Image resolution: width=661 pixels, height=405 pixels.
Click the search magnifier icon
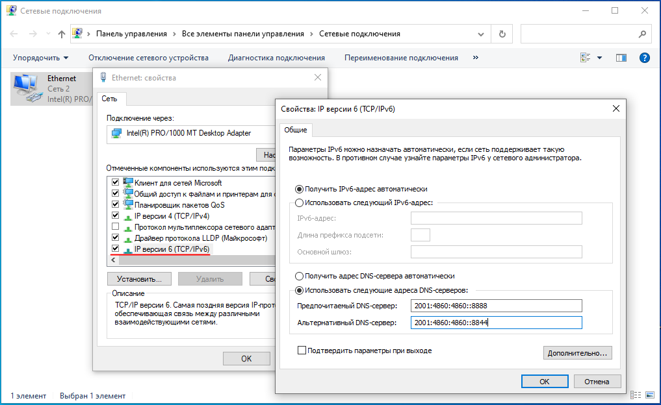[x=642, y=34]
